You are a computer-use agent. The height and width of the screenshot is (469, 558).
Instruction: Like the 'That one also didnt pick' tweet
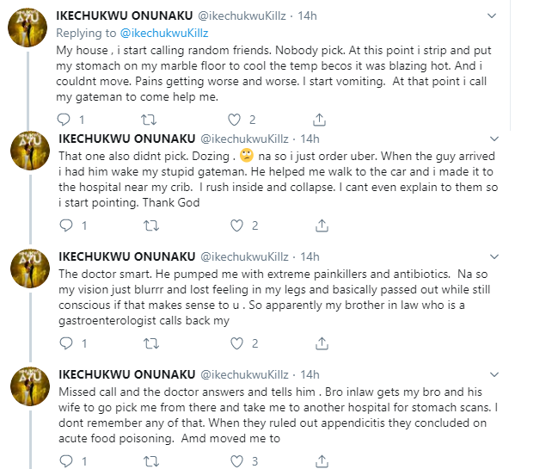point(236,225)
